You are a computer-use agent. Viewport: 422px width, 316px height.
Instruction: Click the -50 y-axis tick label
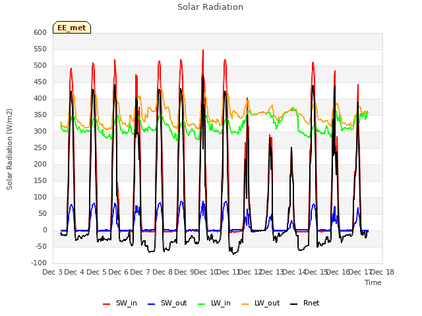pos(41,246)
